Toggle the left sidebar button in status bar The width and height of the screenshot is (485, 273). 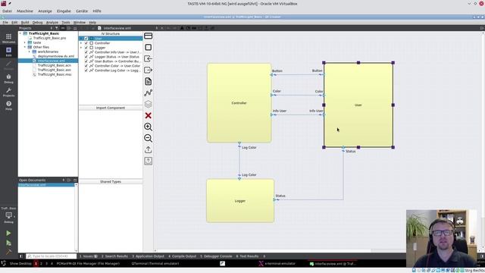pyautogui.click(x=21, y=256)
